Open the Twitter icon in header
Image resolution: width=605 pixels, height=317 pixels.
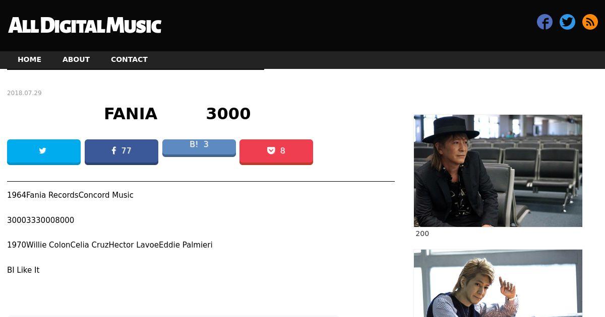567,22
